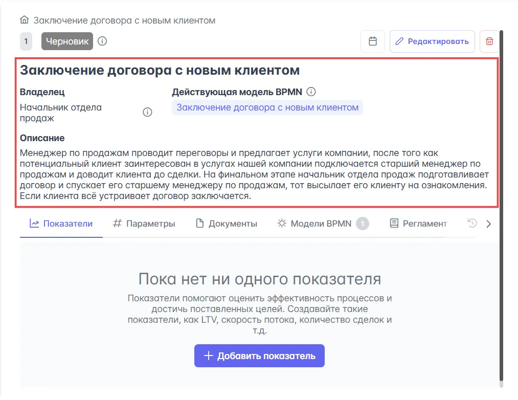Switch to the Показатели tab

61,224
